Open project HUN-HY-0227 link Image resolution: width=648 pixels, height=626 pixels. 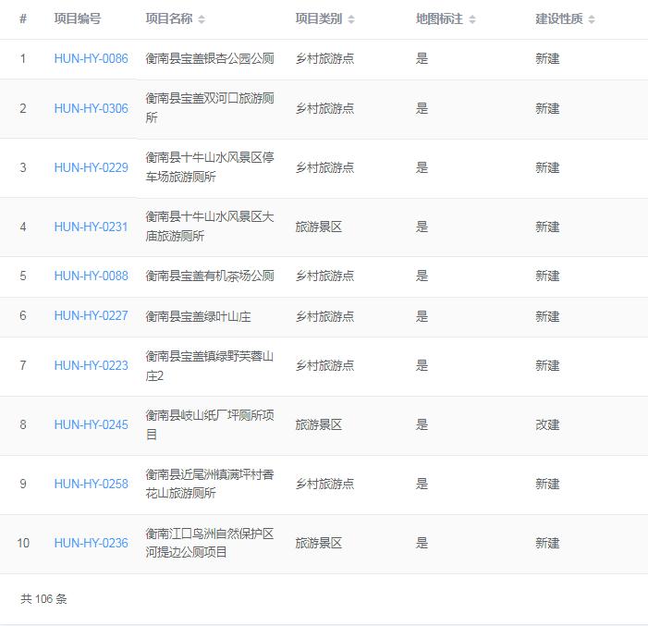[91, 316]
